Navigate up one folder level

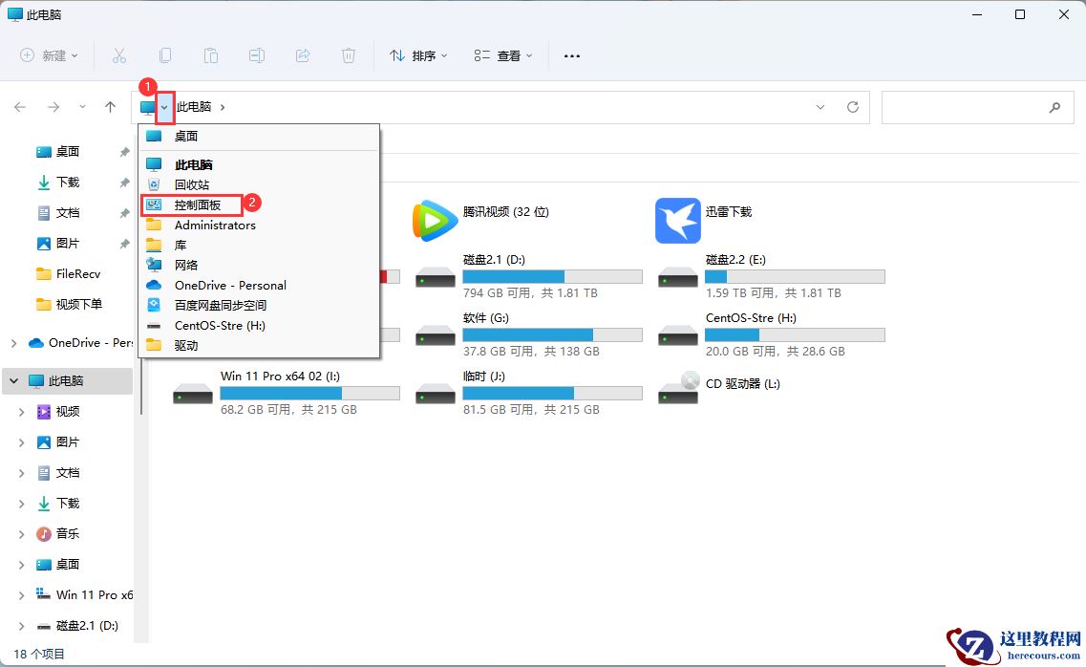110,107
